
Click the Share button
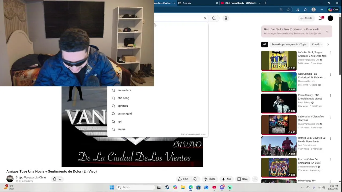coord(209,179)
